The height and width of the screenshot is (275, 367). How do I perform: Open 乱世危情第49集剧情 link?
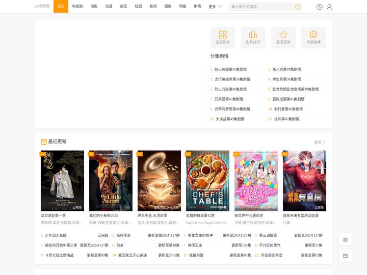point(295,89)
